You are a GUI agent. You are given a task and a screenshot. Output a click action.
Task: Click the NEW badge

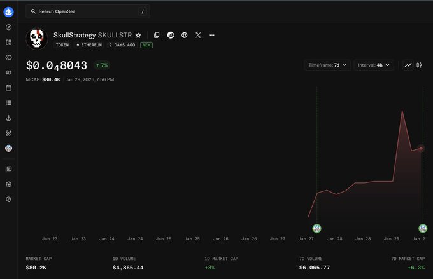point(146,45)
